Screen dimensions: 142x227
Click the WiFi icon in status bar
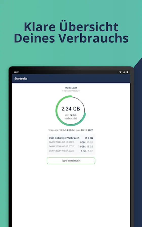(120, 72)
